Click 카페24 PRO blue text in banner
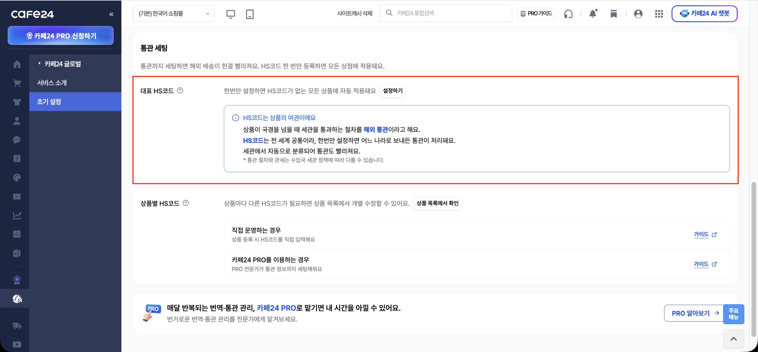Screen dimensions: 758x352 (276, 308)
